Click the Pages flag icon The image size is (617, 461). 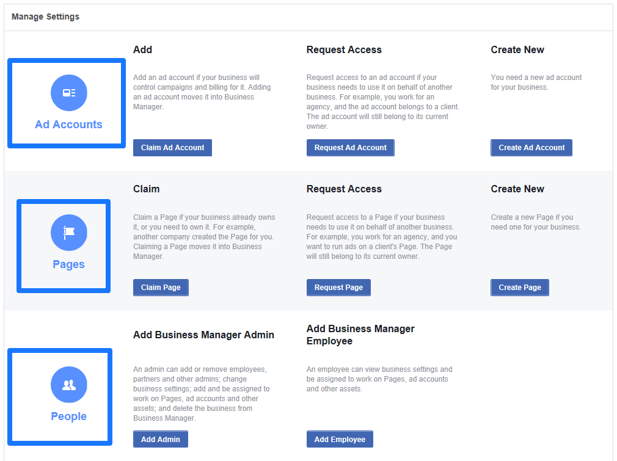coord(69,233)
